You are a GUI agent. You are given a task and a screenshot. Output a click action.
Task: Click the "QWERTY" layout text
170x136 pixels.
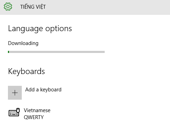click(34, 117)
